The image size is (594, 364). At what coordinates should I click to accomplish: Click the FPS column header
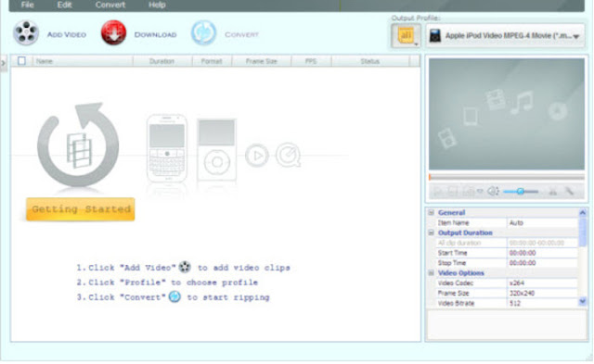pyautogui.click(x=311, y=61)
